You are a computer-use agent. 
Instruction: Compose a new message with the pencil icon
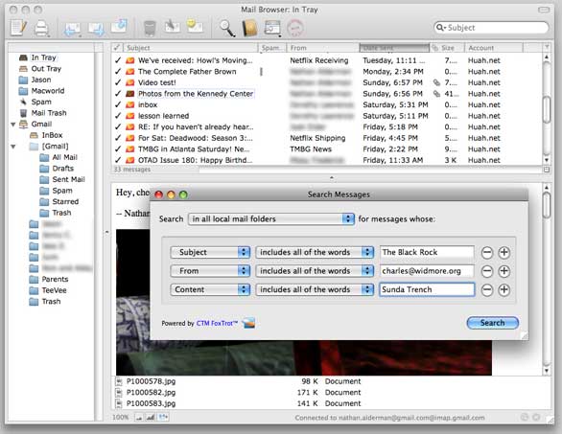click(x=18, y=28)
